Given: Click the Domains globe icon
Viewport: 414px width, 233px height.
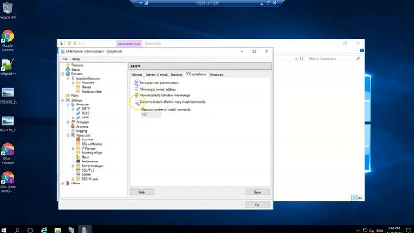Looking at the screenshot, I should 68,74.
